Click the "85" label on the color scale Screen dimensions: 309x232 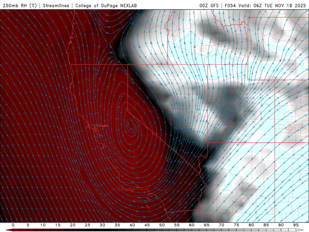click(266, 225)
